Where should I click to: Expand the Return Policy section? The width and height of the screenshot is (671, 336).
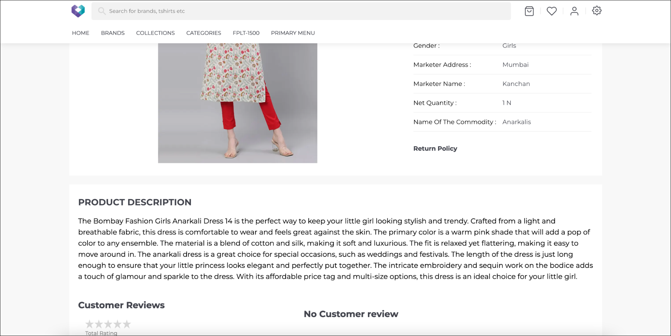(x=435, y=149)
